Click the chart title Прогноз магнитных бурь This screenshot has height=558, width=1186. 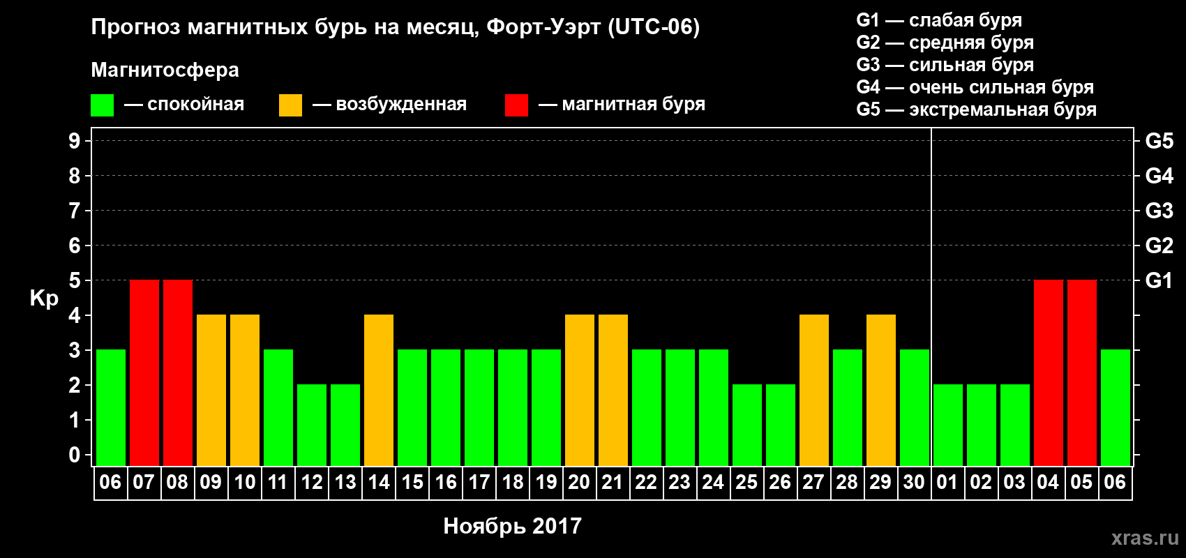pyautogui.click(x=395, y=27)
